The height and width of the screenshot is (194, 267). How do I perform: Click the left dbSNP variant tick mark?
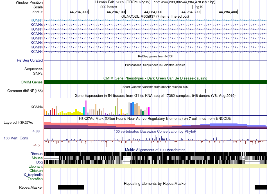tap(121, 91)
